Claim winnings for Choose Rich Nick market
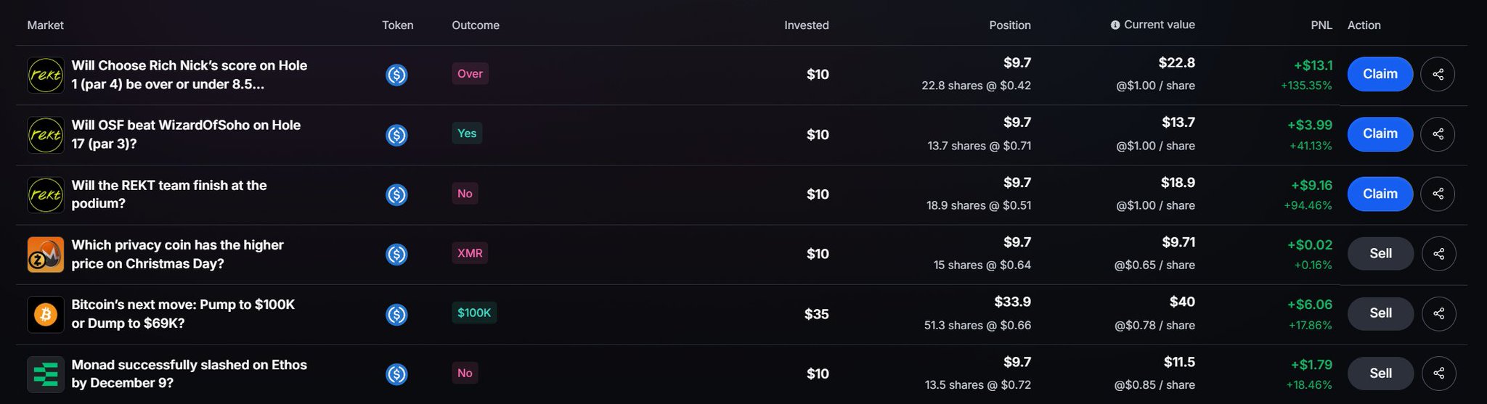Viewport: 1487px width, 404px height. pos(1380,74)
